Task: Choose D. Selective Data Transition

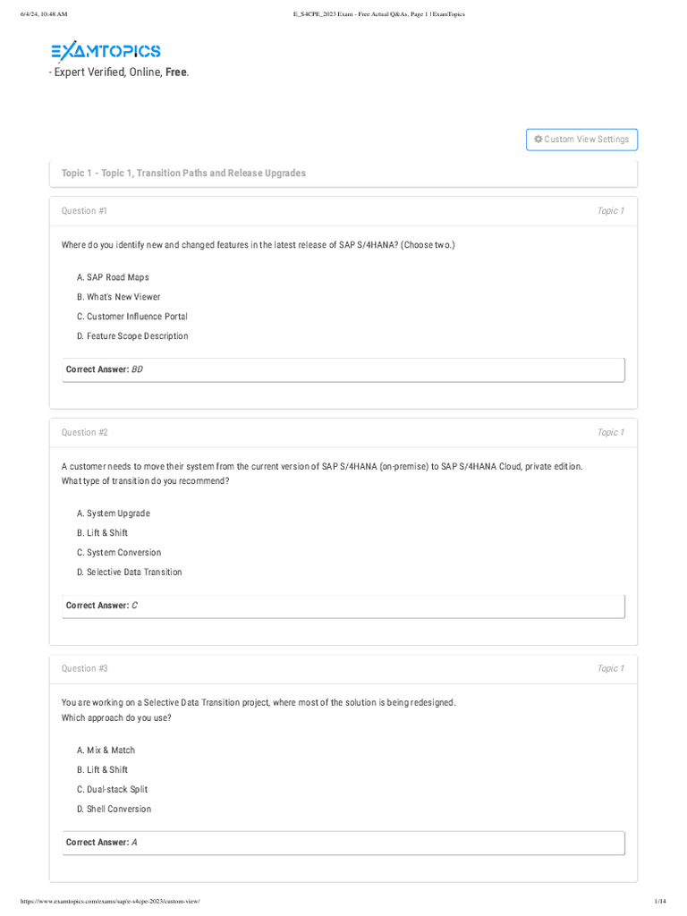Action: (129, 572)
